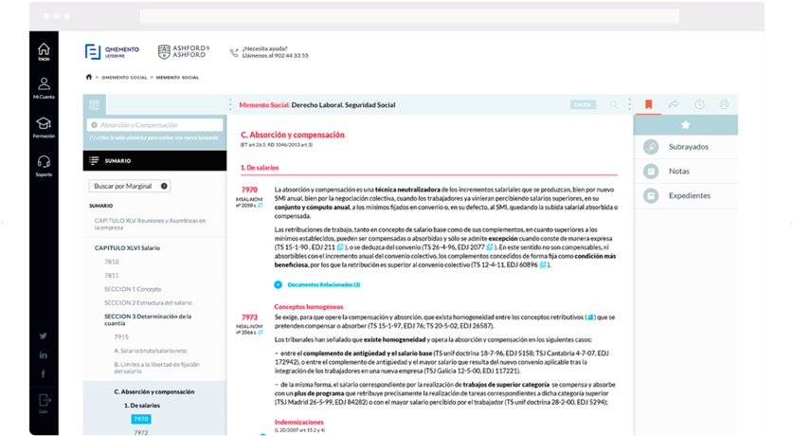
Task: Expand Documentos Relacionados (3)
Action: [x=278, y=284]
